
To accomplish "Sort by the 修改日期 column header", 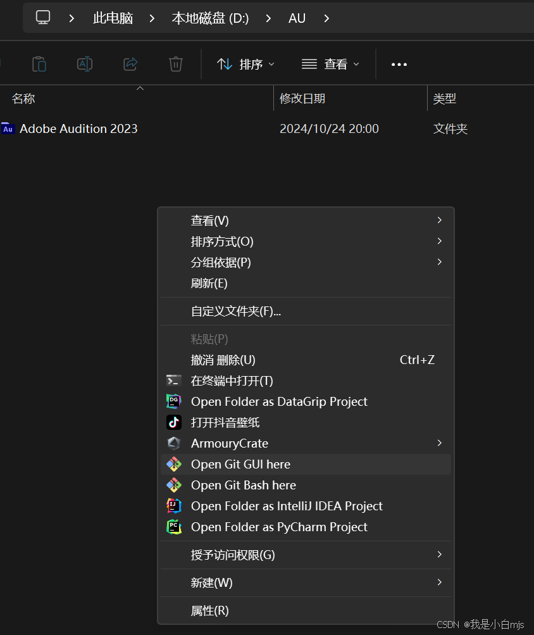I will pos(302,98).
